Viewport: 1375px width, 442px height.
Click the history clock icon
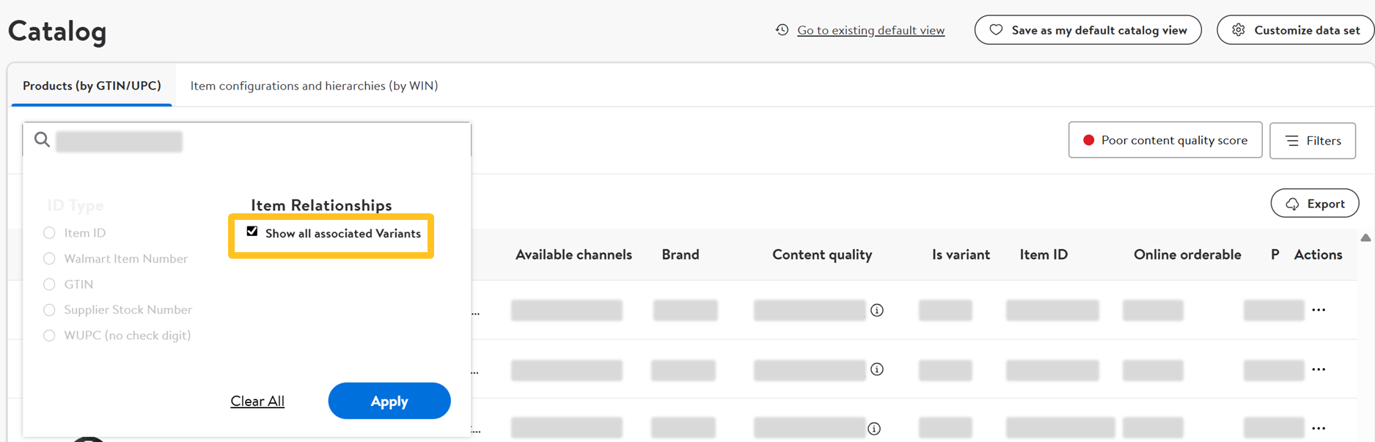tap(782, 30)
